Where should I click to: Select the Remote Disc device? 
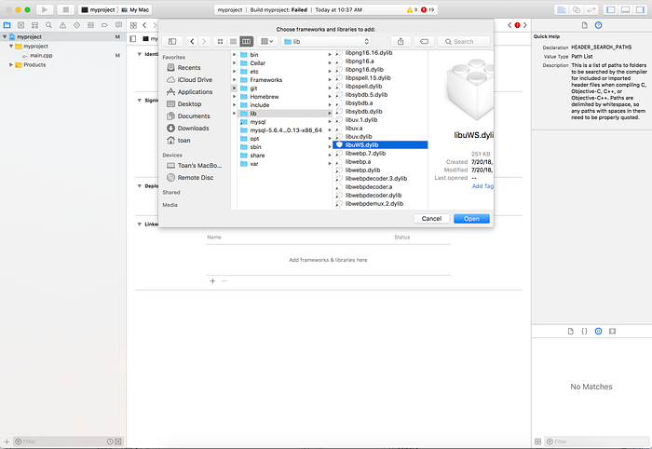196,178
